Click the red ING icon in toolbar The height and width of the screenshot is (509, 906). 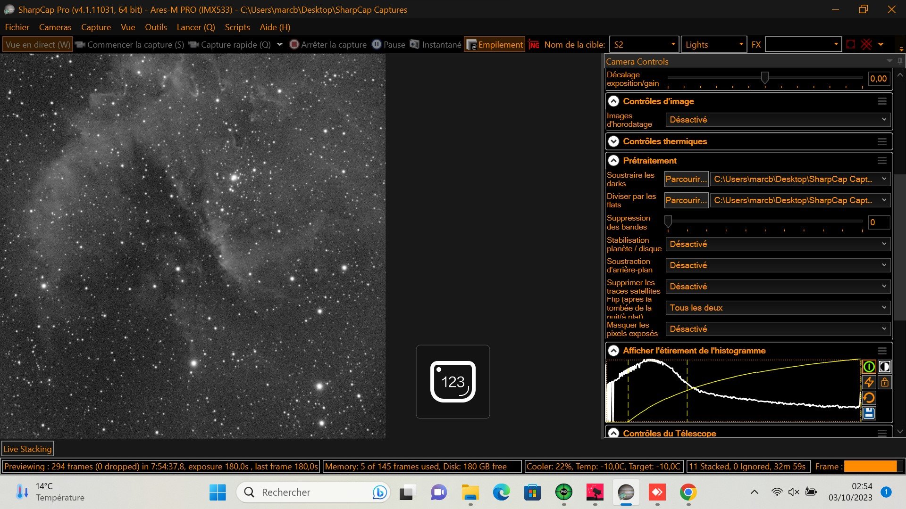[x=534, y=45]
